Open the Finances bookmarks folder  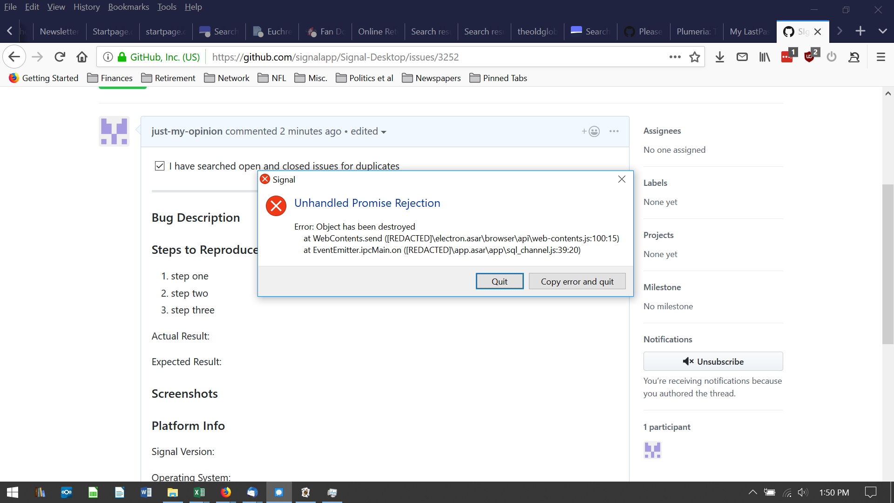[x=110, y=78]
